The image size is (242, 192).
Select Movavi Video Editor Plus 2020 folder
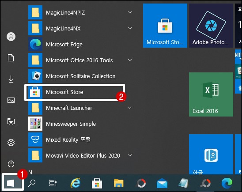point(80,155)
